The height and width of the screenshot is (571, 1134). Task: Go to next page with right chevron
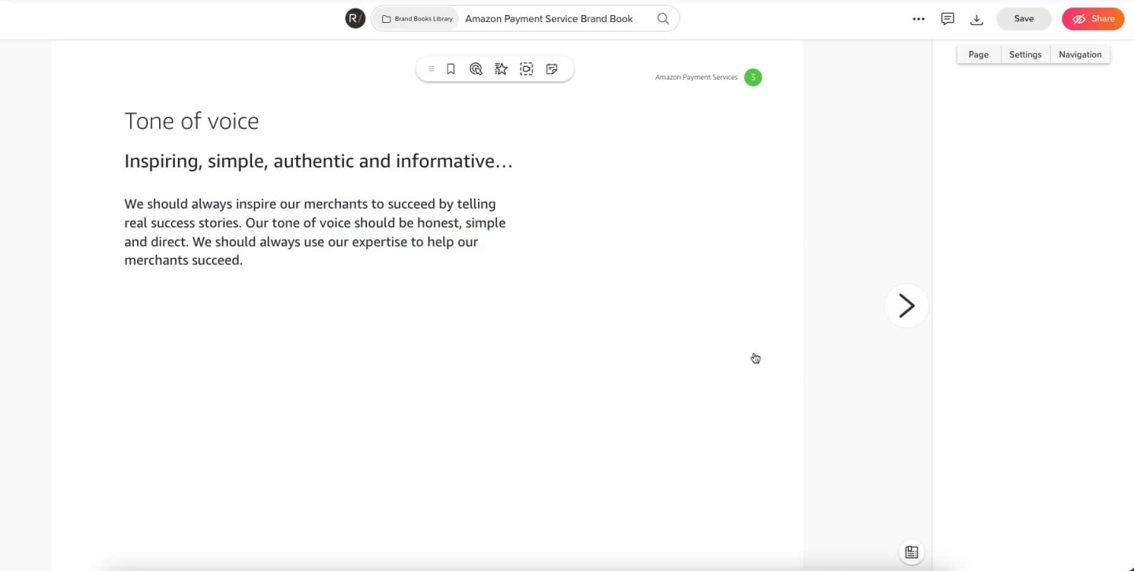(906, 306)
